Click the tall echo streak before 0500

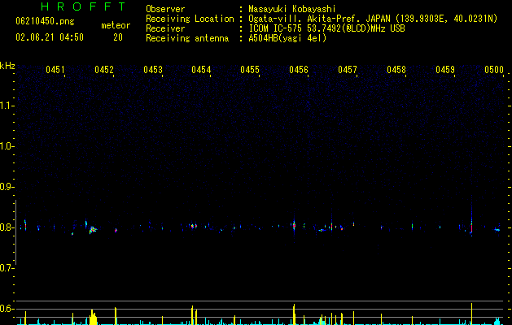point(471,216)
